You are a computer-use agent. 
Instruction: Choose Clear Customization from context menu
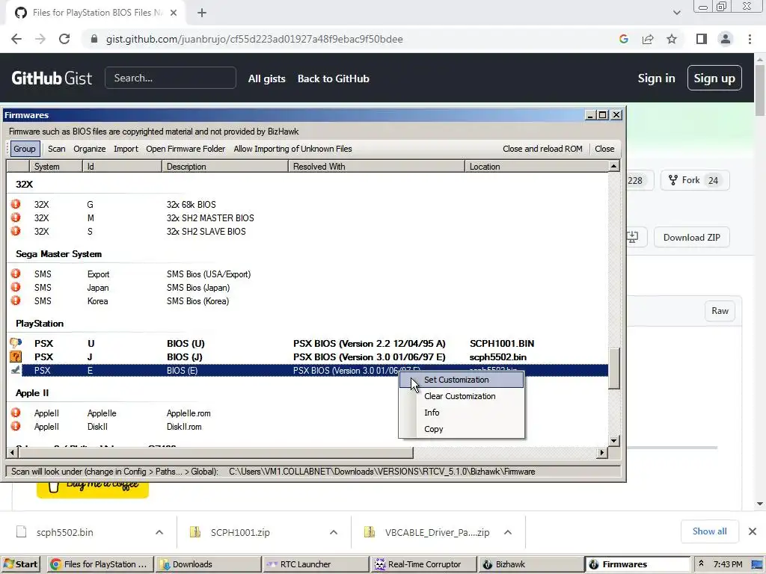click(x=461, y=396)
